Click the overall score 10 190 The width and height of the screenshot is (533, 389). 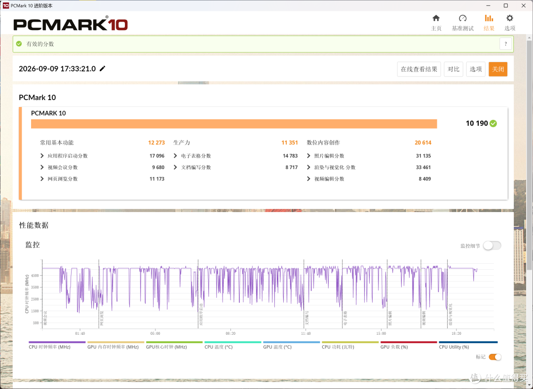[477, 124]
